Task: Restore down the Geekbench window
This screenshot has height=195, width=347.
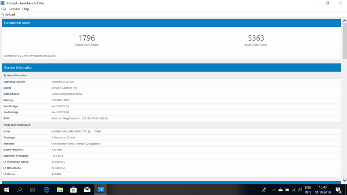Action: click(x=328, y=3)
